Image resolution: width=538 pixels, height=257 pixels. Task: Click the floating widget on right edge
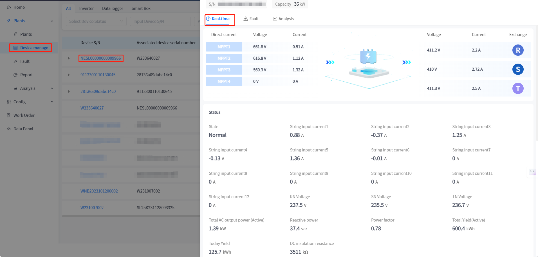coord(532,172)
